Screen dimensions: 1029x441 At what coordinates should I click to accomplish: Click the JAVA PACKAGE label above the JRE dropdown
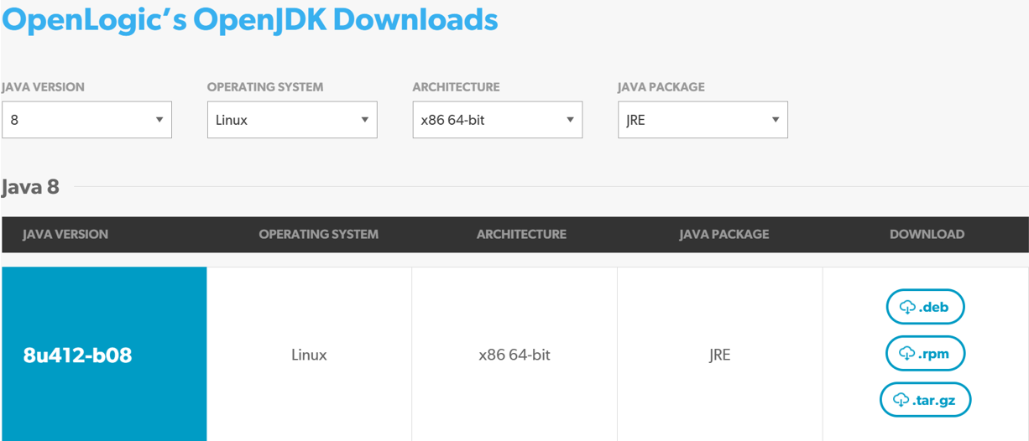coord(661,87)
